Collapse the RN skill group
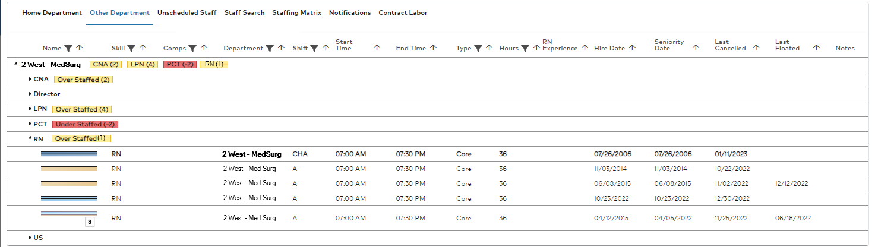Viewport: 875px width, 247px height. (x=30, y=139)
